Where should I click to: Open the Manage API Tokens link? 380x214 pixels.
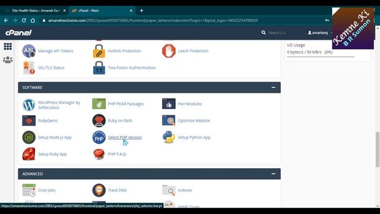point(55,51)
